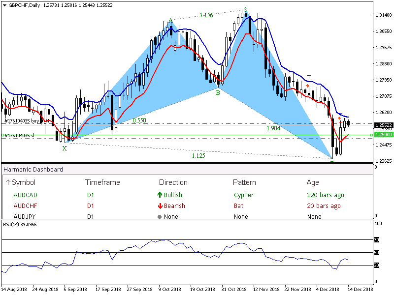This screenshot has width=394, height=295.
Task: Click the orange arrow marker near 1.27950
Action: point(308,86)
